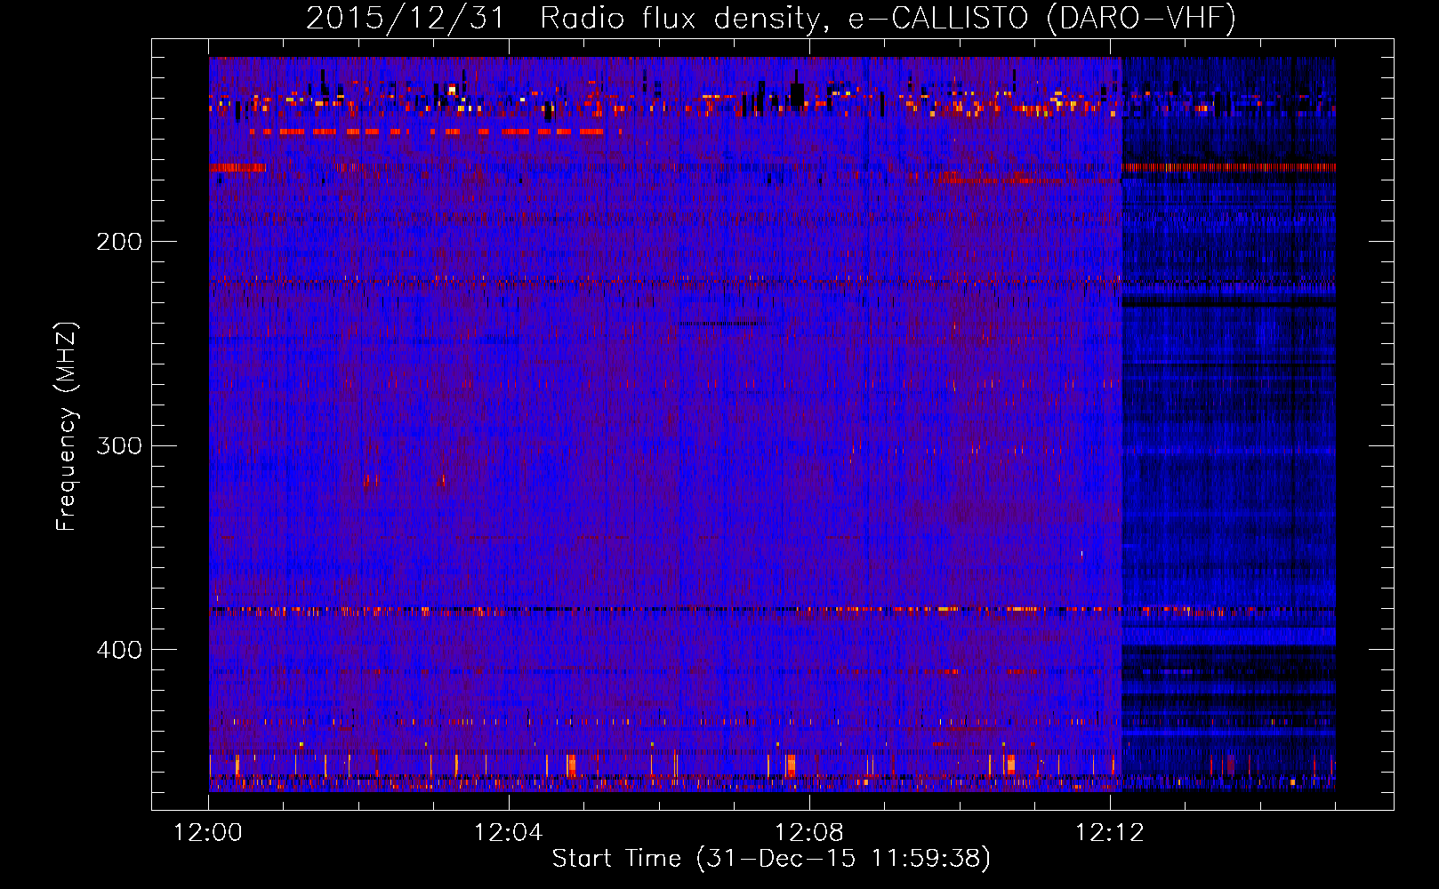1439x889 pixels.
Task: Click the 12:04 time tick label
Action: click(x=509, y=833)
